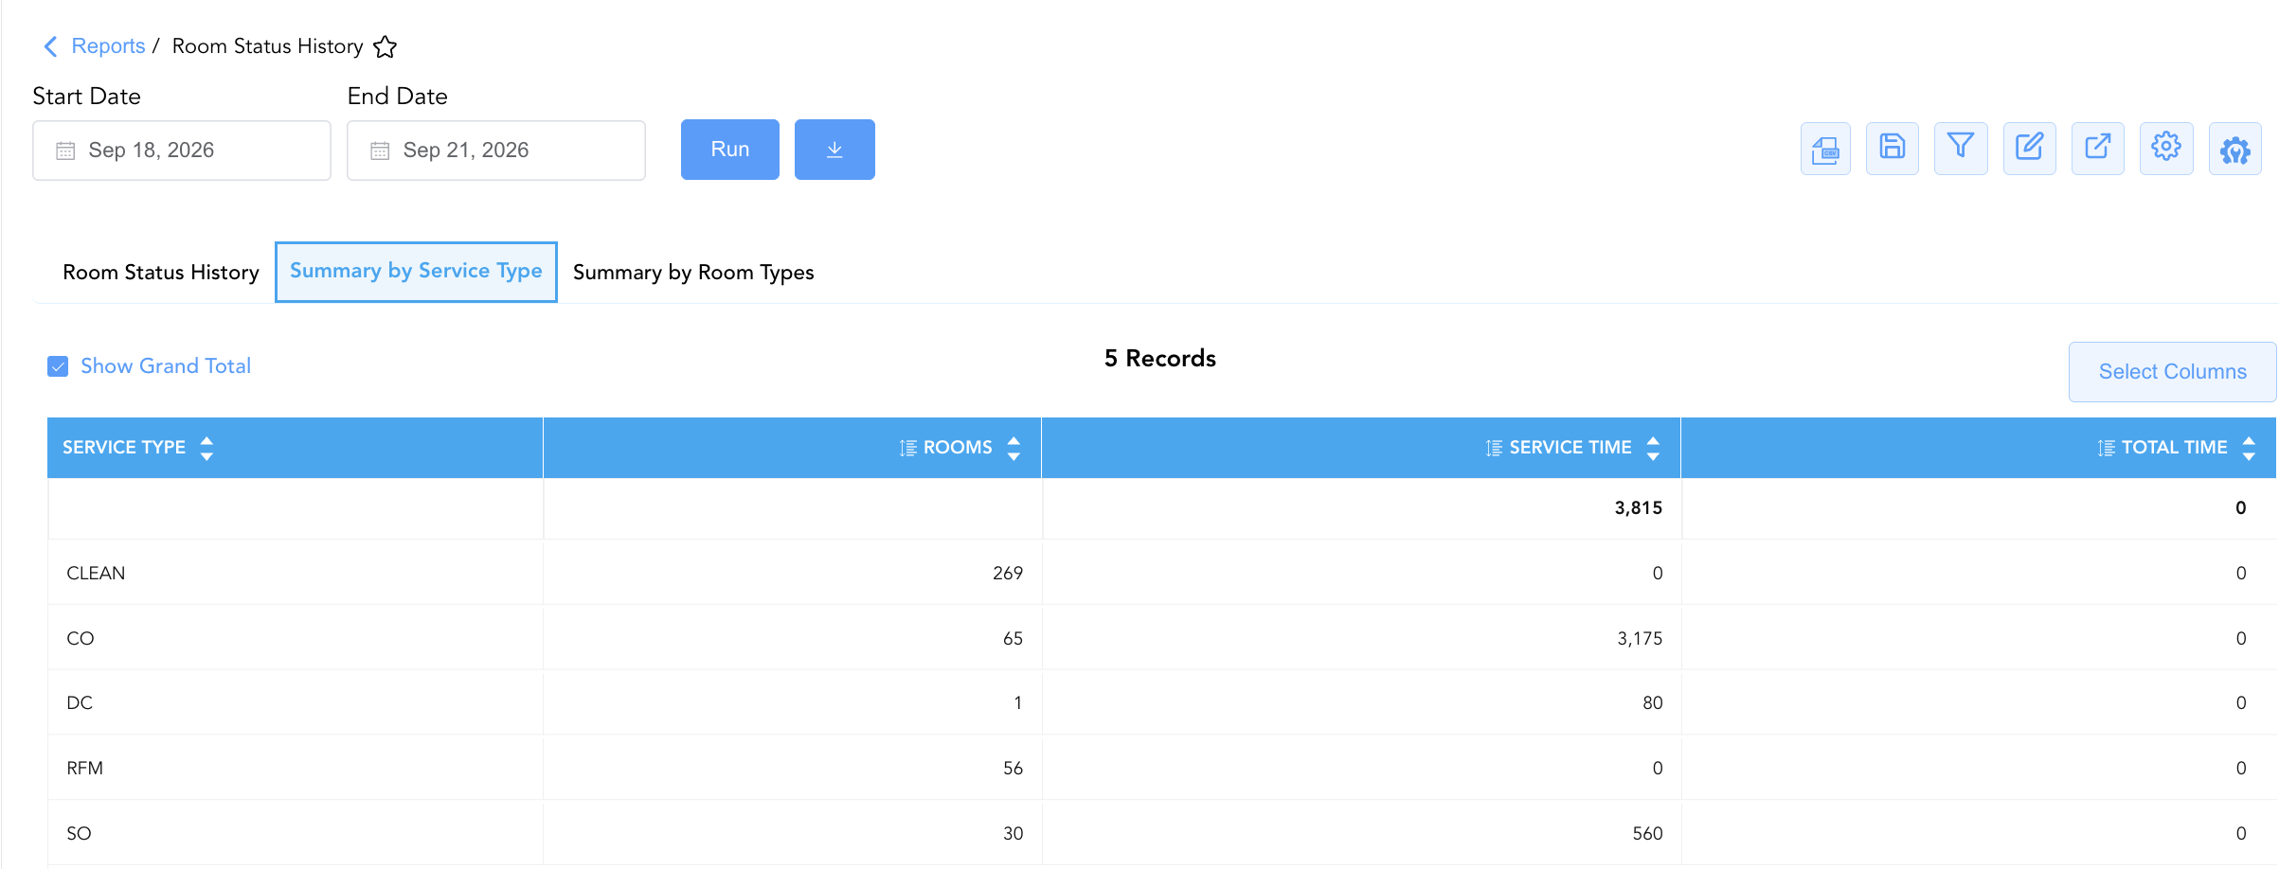Select Summary by Service Type tab
Screen dimensions: 2279x869
pyautogui.click(x=416, y=272)
